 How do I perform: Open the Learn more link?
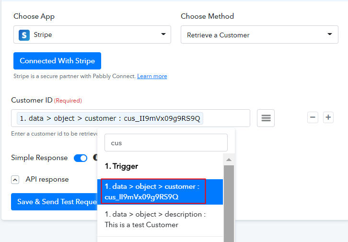(x=152, y=76)
